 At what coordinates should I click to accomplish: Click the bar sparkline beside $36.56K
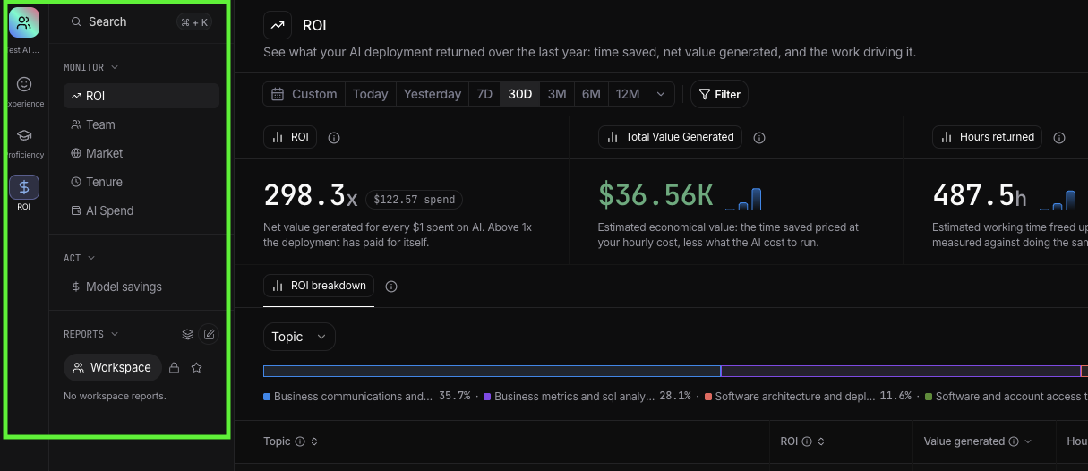[743, 198]
